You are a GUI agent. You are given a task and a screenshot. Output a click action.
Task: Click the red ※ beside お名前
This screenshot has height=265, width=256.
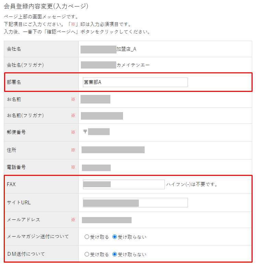[73, 99]
